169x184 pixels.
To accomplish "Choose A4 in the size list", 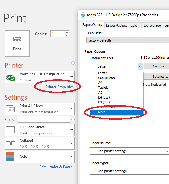I will pyautogui.click(x=116, y=83).
